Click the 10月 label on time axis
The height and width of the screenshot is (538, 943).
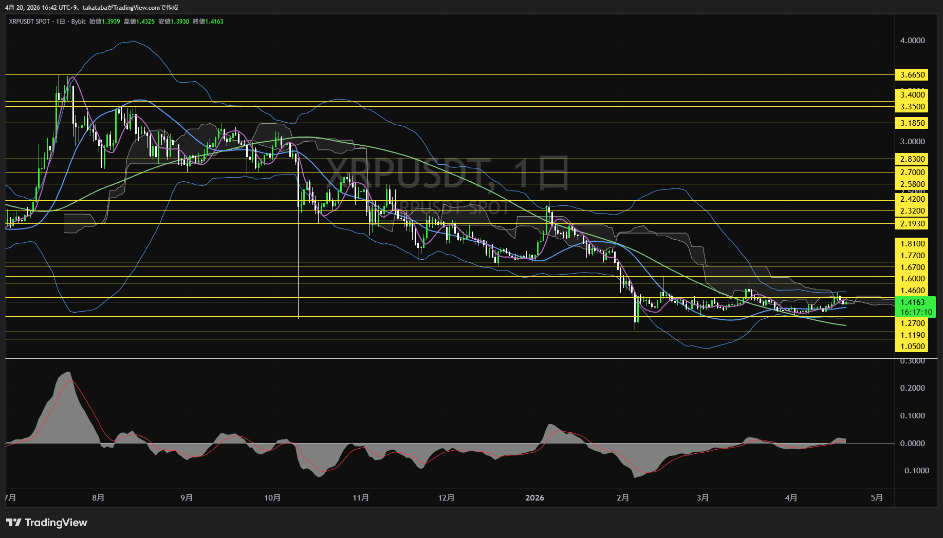272,498
